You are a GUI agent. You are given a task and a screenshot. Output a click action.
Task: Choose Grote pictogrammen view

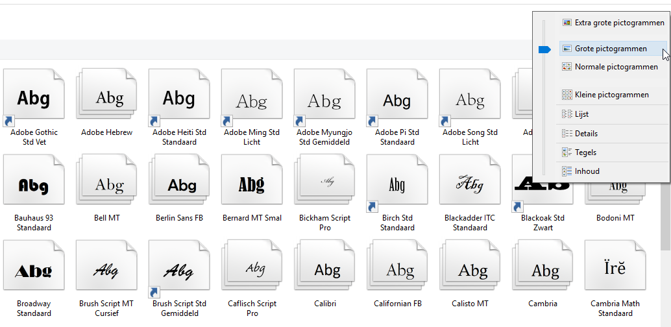coord(613,49)
